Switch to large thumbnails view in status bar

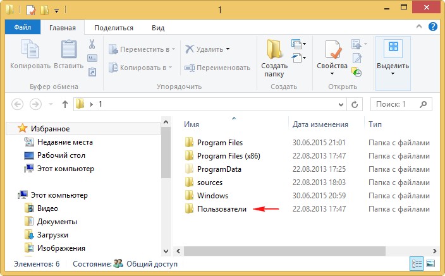pyautogui.click(x=430, y=264)
